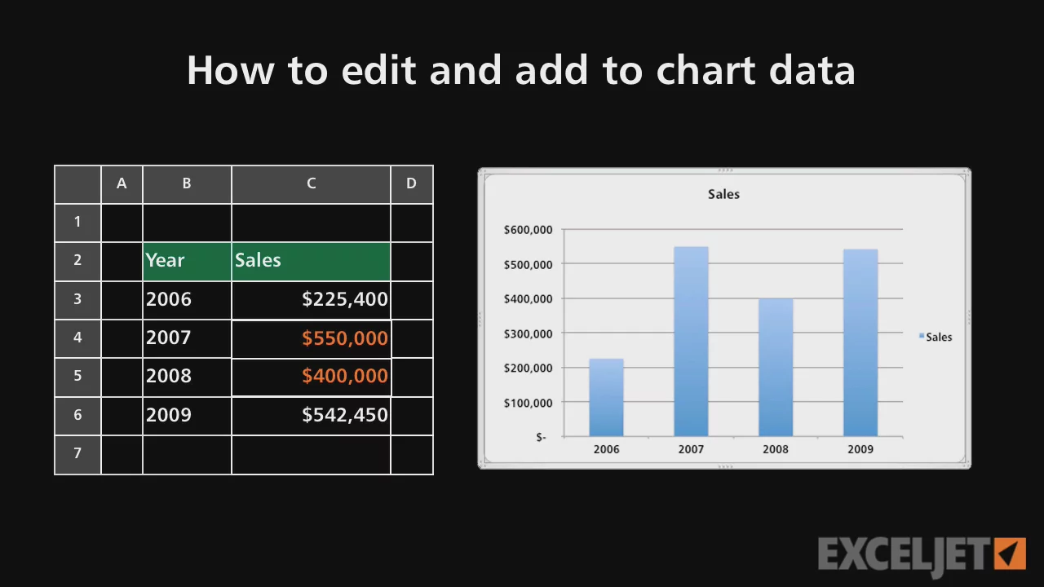The height and width of the screenshot is (587, 1044).
Task: Click the green Sales header cell
Action: (x=311, y=261)
